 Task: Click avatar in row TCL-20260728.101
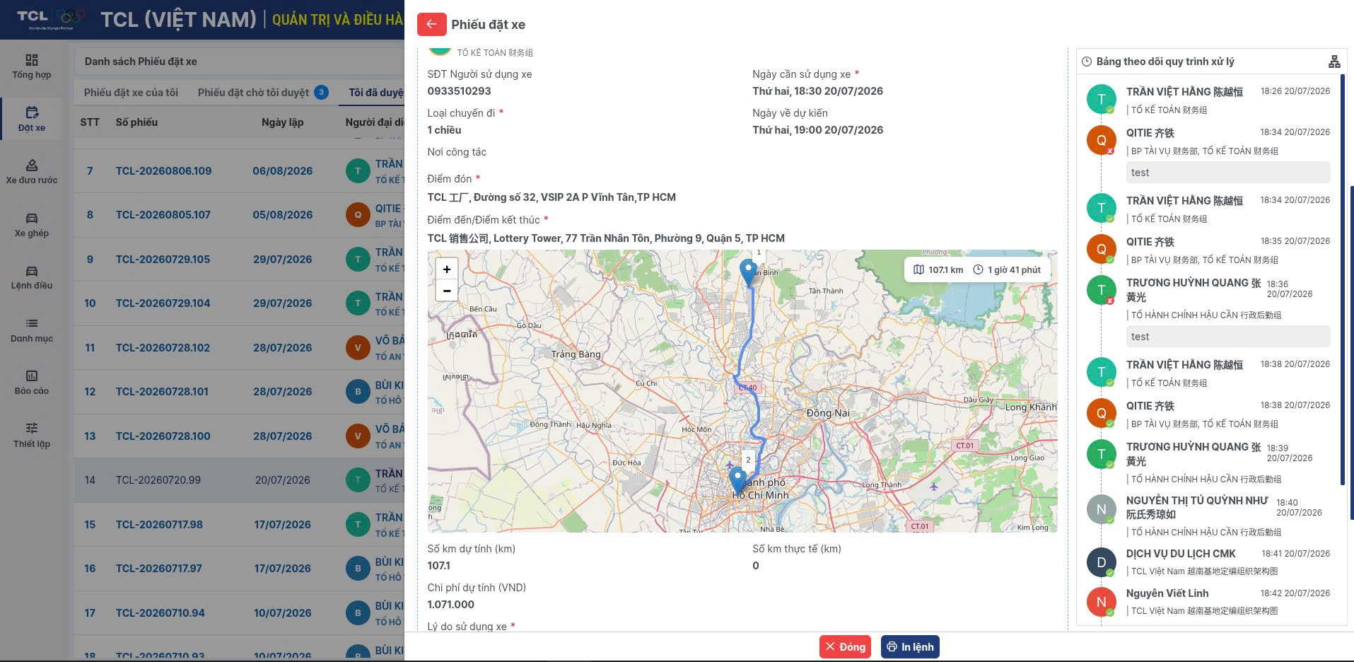point(358,392)
